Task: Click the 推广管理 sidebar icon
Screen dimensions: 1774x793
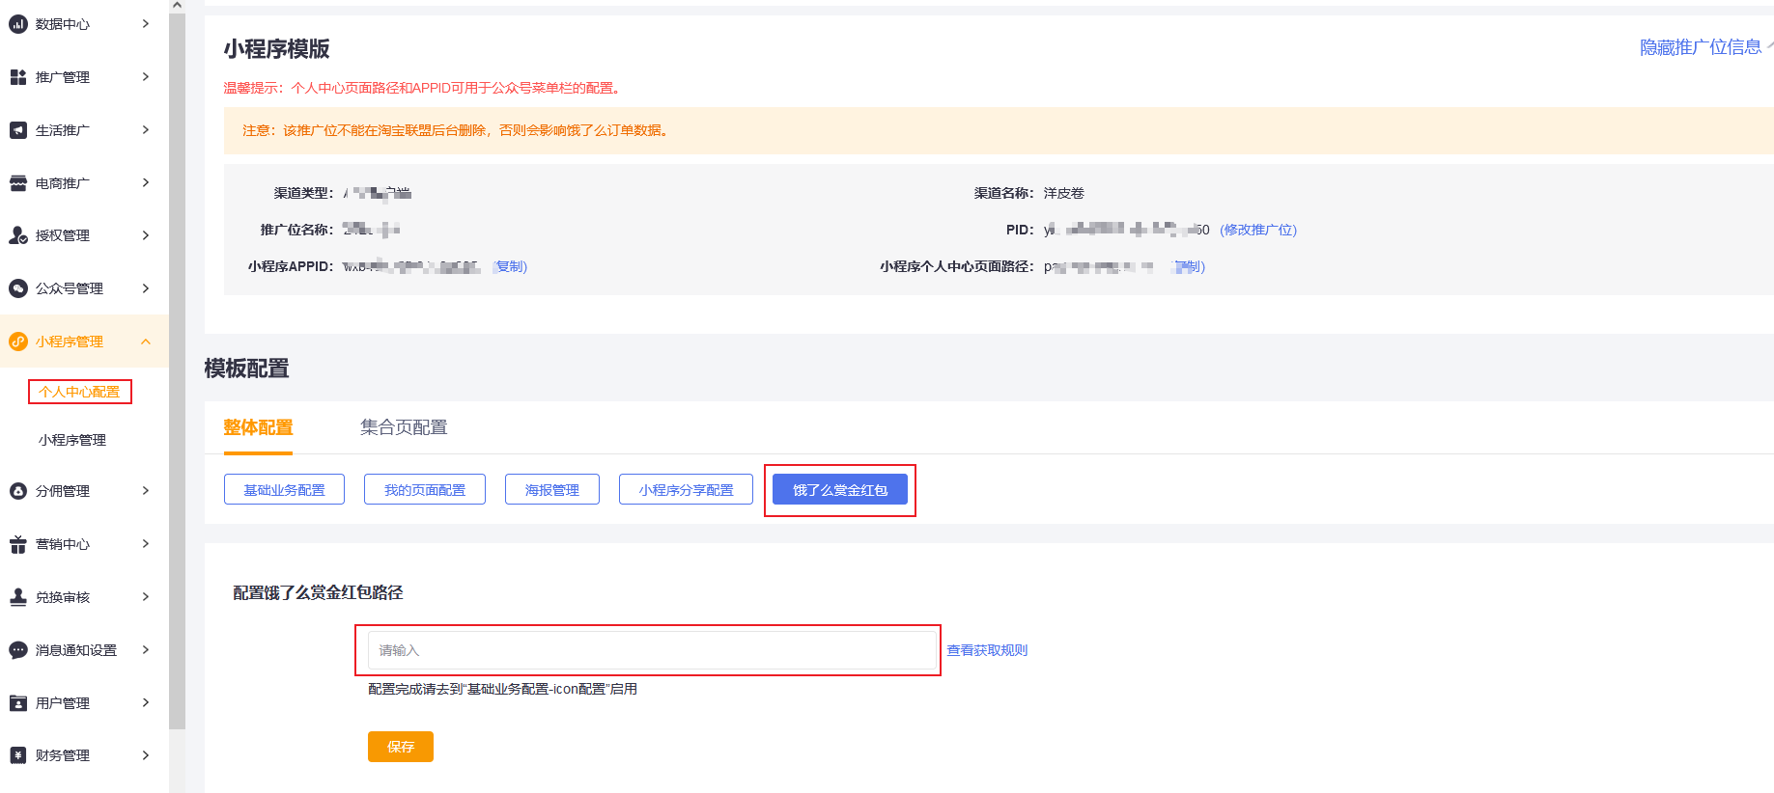Action: click(17, 77)
